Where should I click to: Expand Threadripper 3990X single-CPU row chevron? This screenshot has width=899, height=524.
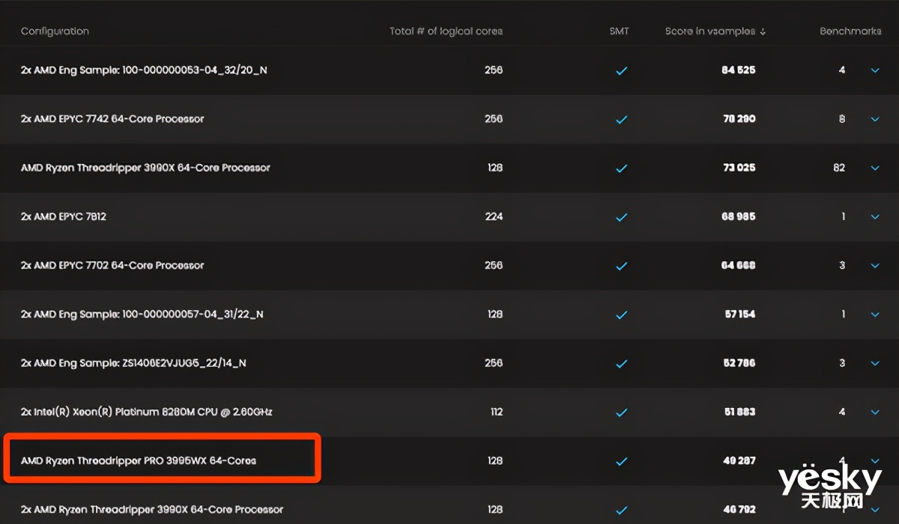point(874,168)
